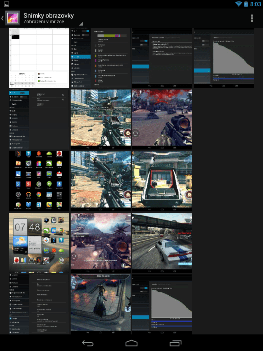Open the third-person caped character game thumbnail

click(100, 304)
